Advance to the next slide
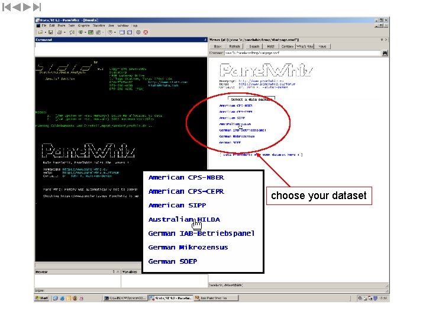Image resolution: width=426 pixels, height=320 pixels. coord(27,7)
